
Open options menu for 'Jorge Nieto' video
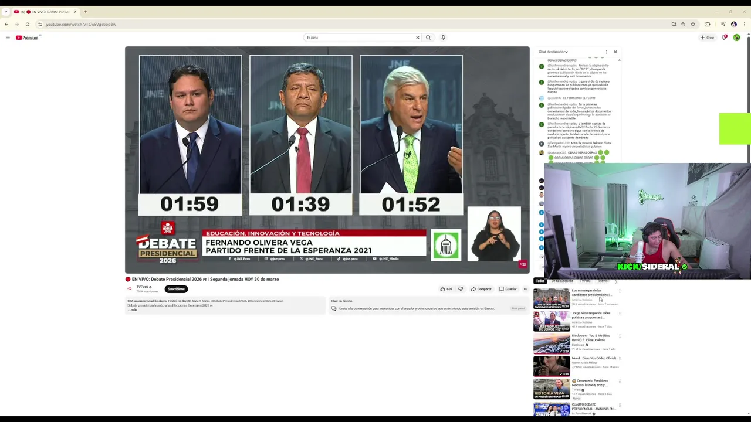pyautogui.click(x=620, y=314)
